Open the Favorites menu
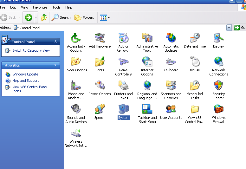The height and width of the screenshot is (169, 246). 40,7
